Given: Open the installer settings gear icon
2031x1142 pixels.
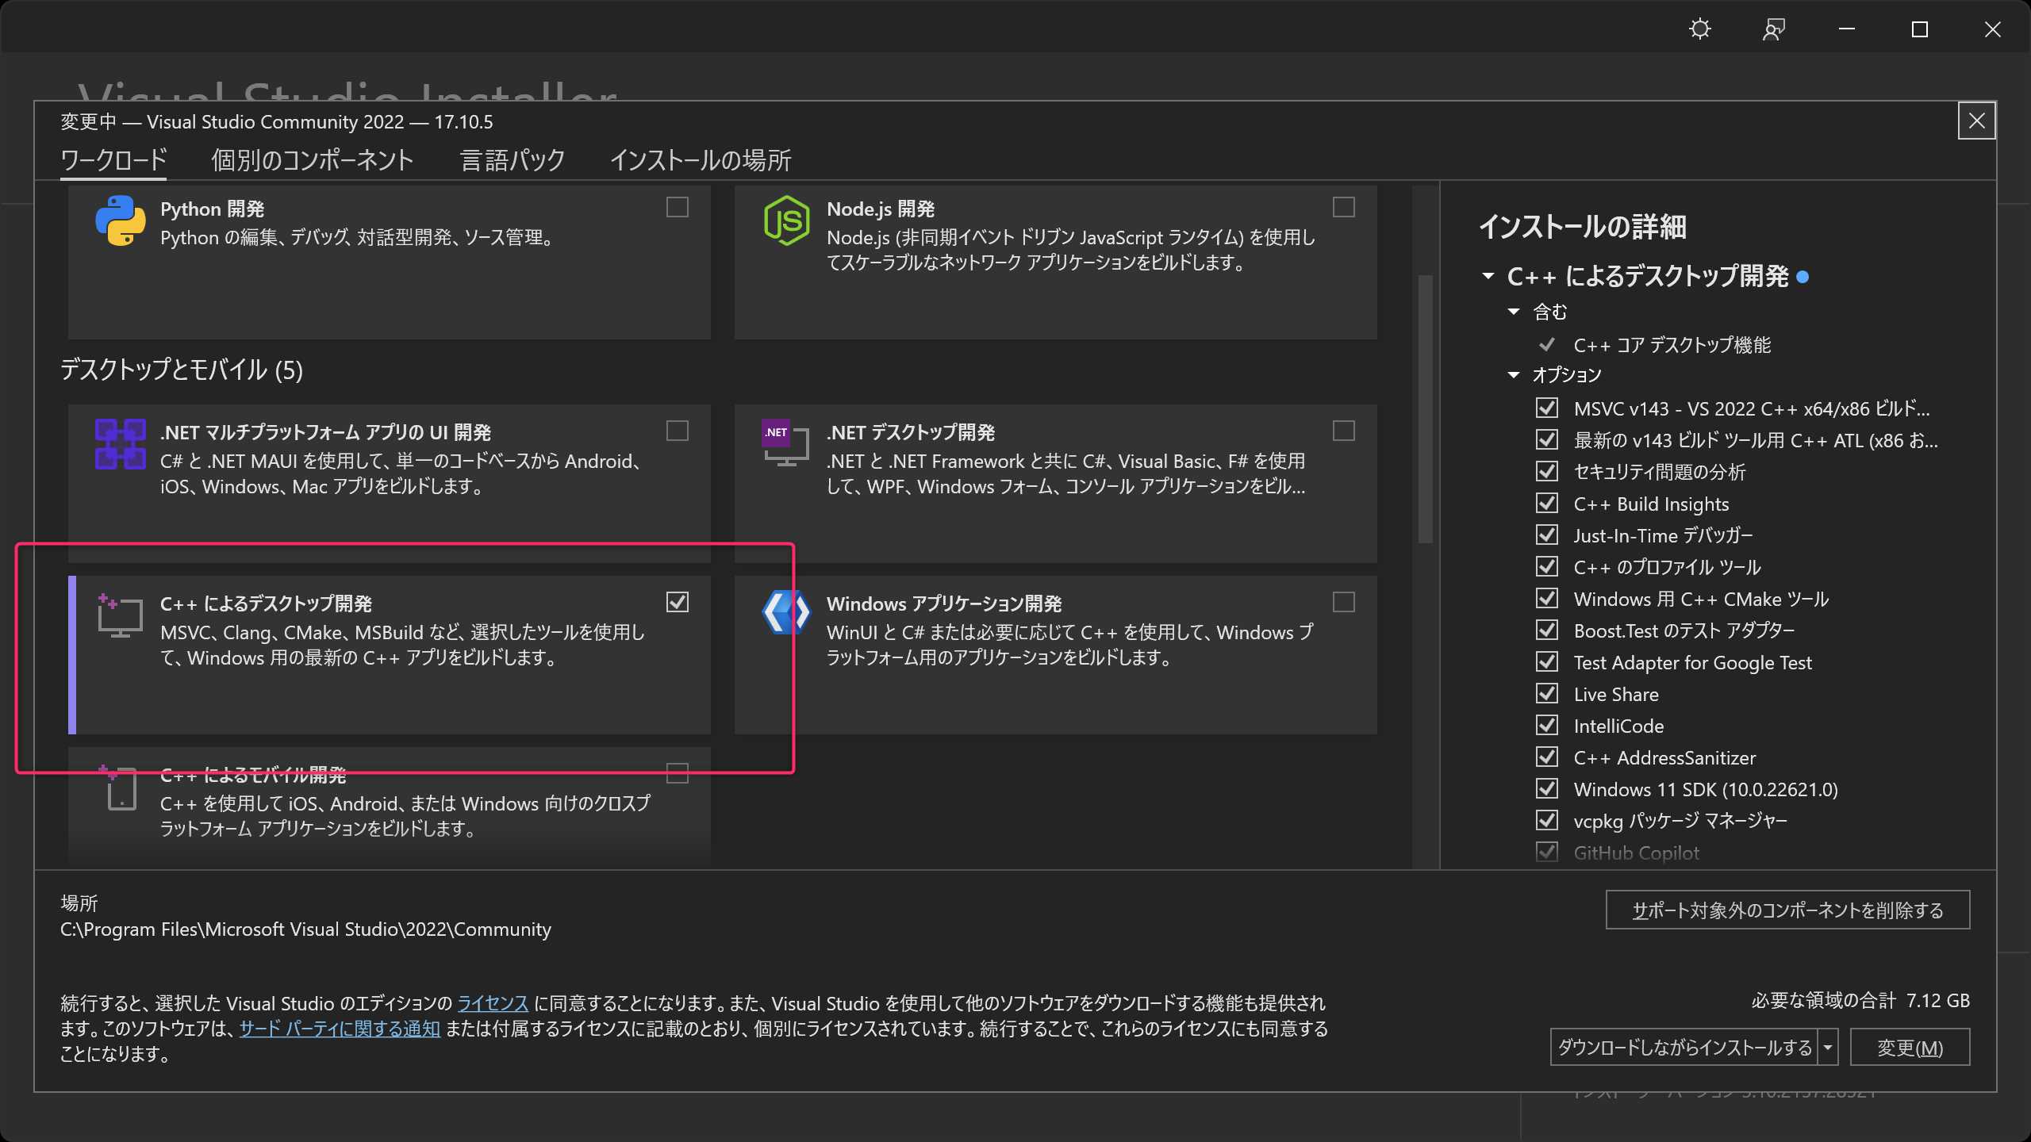Looking at the screenshot, I should pos(1700,29).
